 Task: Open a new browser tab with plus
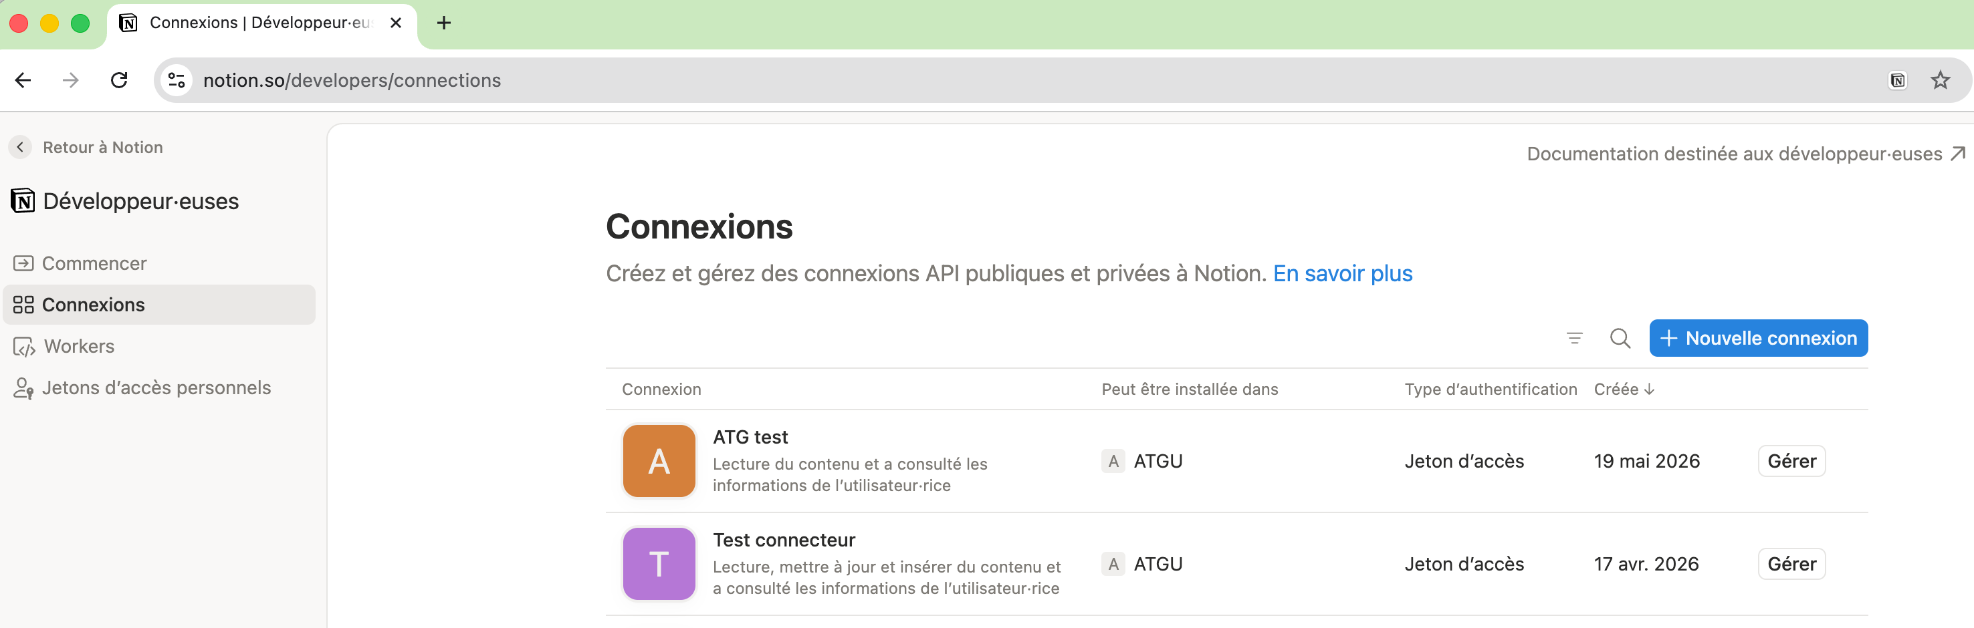coord(444,23)
